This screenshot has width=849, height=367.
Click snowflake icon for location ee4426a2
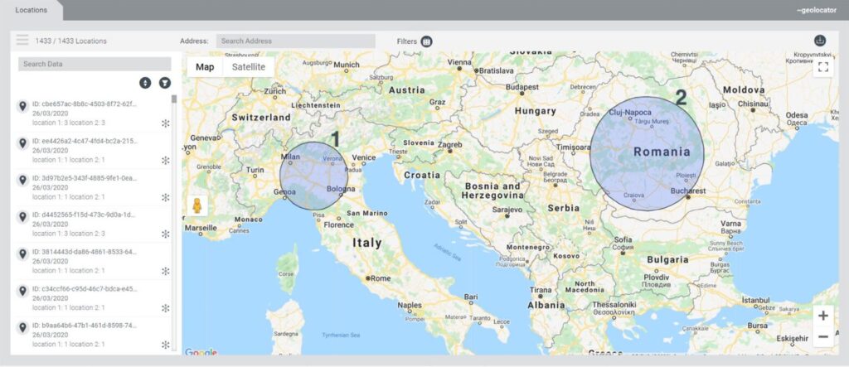tap(165, 160)
